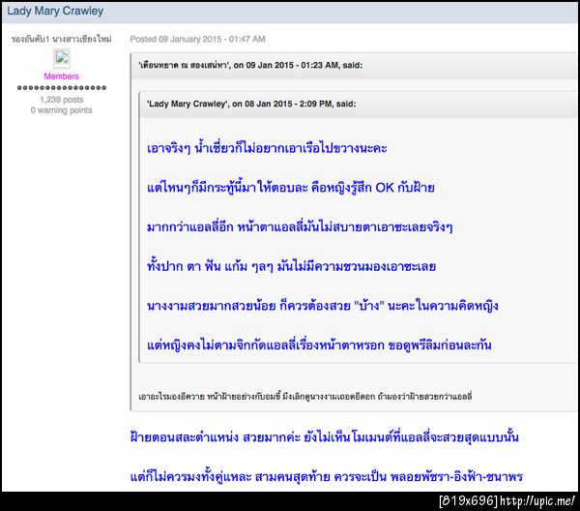Screen dimensions: 580x511
Task: Click the small black reply text 'เอาอะไรมองอีควาย'
Action: pos(305,397)
